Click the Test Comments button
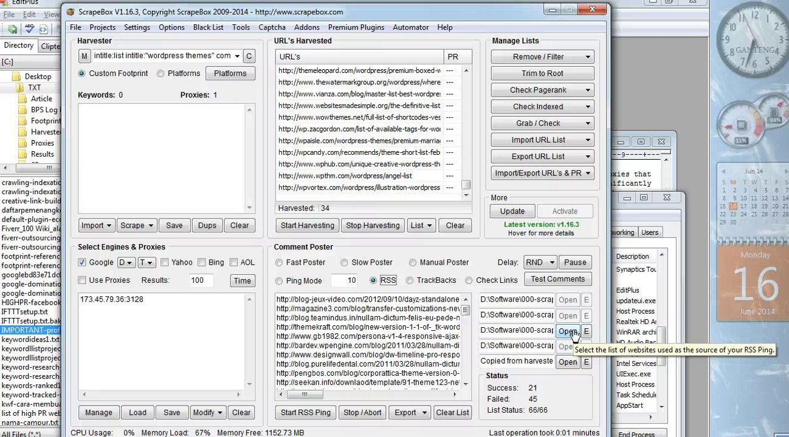 point(557,279)
